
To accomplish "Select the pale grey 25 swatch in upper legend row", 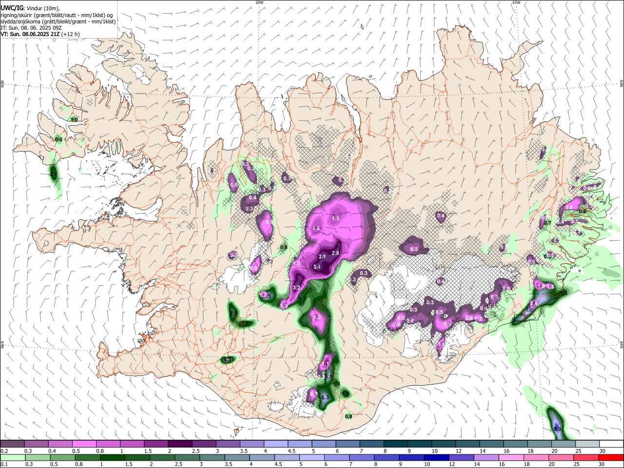I will click(x=587, y=444).
